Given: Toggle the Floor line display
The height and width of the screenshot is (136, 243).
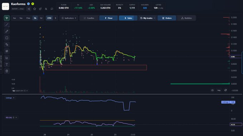Looking at the screenshot, I should 108,18.
